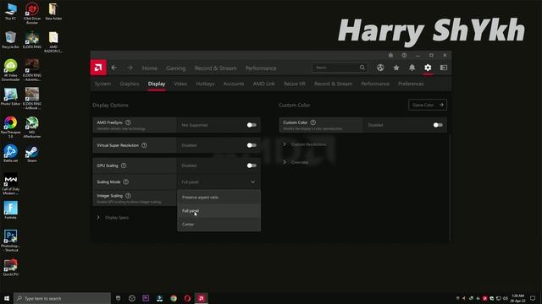This screenshot has width=542, height=304.
Task: Toggle Custom Color switch
Action: point(438,125)
